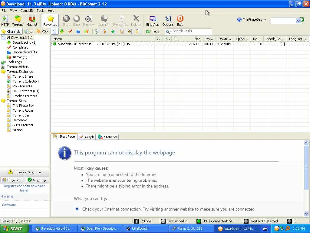Add a Magnet link from toolbar
Image resolution: width=310 pixels, height=233 pixels.
click(31, 21)
